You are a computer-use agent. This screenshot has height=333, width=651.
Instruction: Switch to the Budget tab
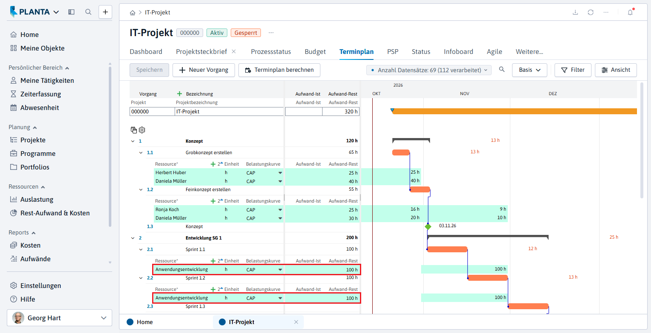(x=315, y=52)
